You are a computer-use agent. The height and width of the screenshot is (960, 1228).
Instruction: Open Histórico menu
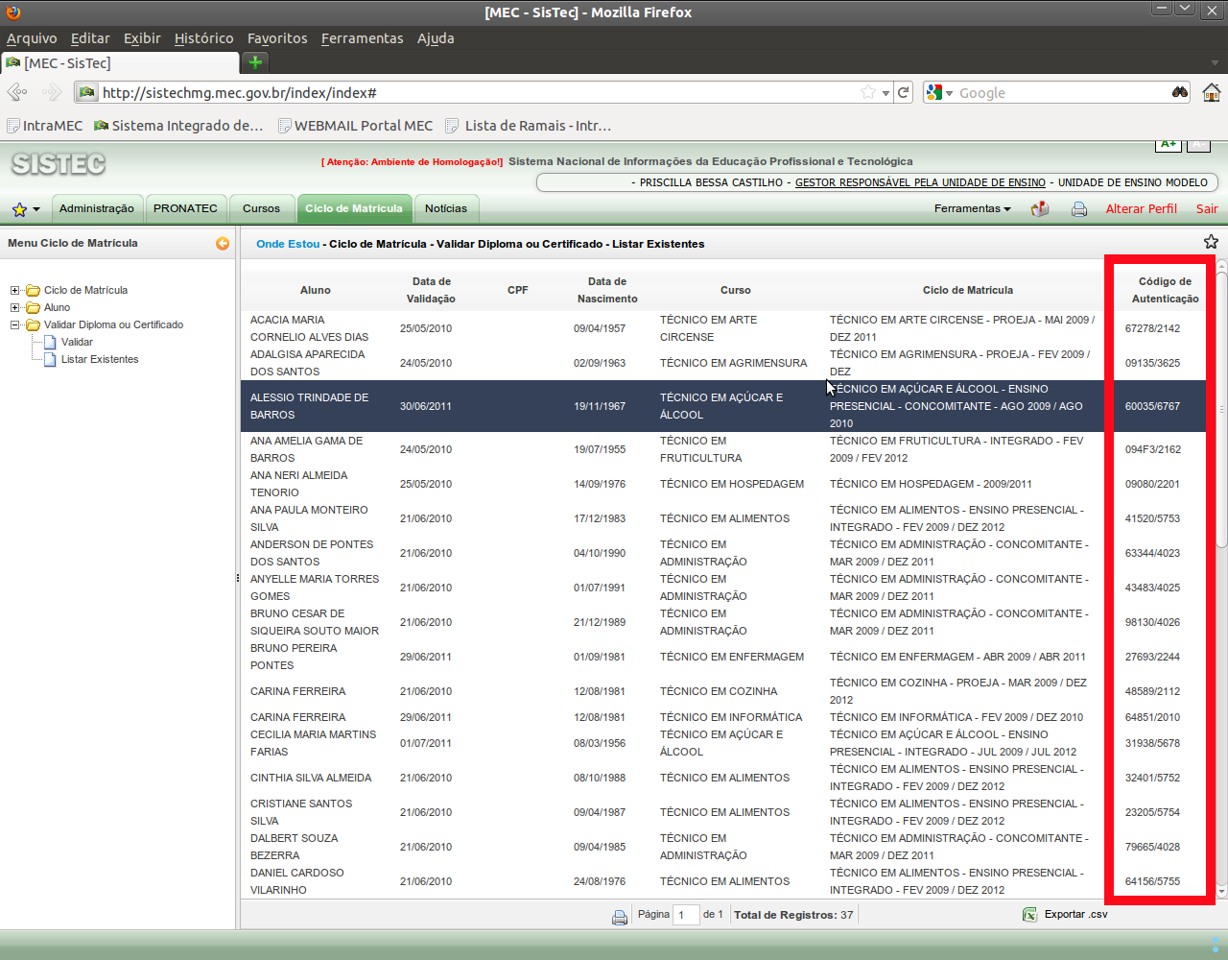point(203,38)
